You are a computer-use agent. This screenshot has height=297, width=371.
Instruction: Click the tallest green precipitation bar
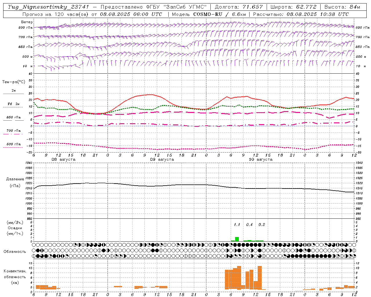237,239
